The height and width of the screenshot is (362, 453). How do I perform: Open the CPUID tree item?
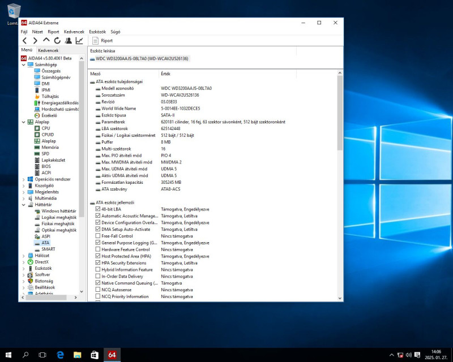pyautogui.click(x=48, y=135)
